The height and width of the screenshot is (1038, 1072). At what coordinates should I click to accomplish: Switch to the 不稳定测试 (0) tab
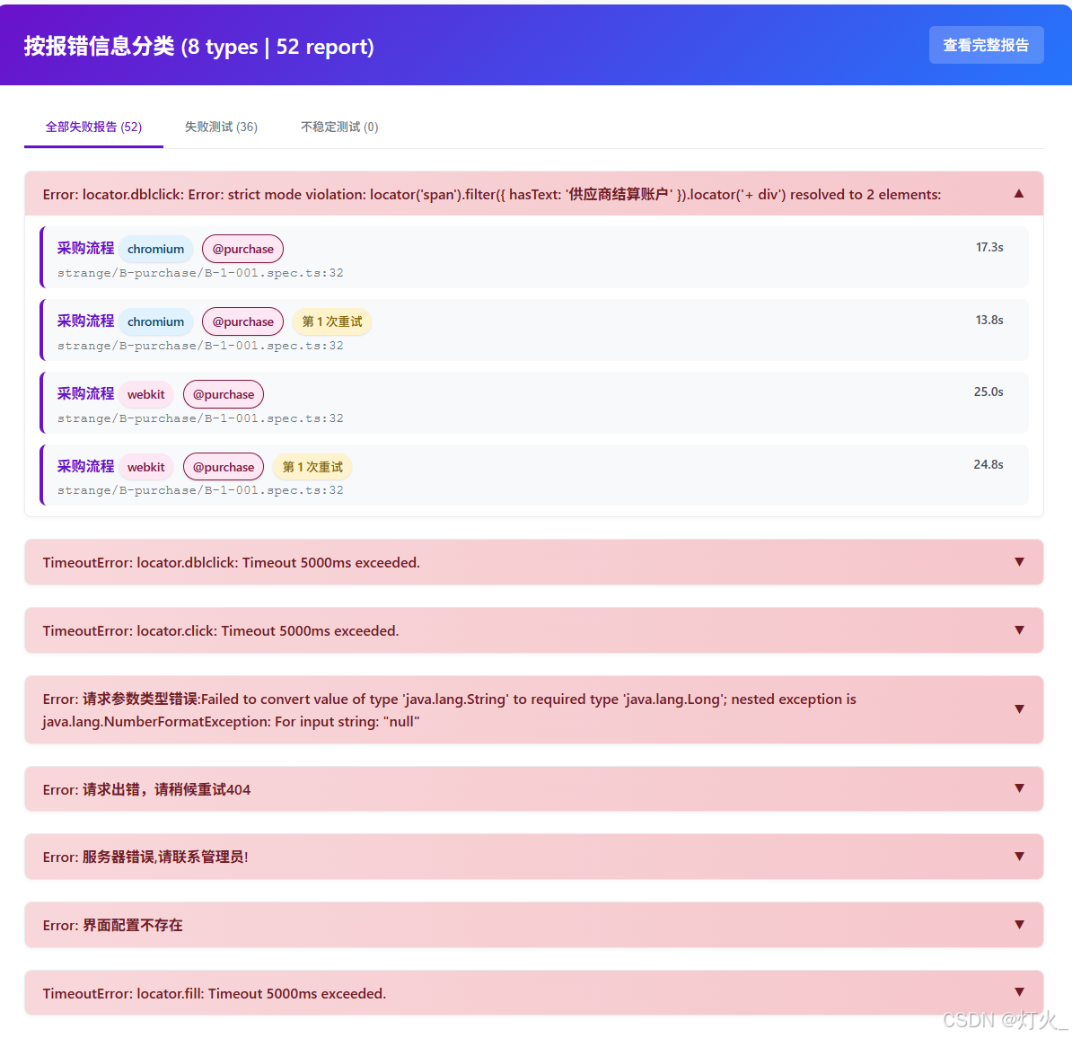pyautogui.click(x=339, y=128)
